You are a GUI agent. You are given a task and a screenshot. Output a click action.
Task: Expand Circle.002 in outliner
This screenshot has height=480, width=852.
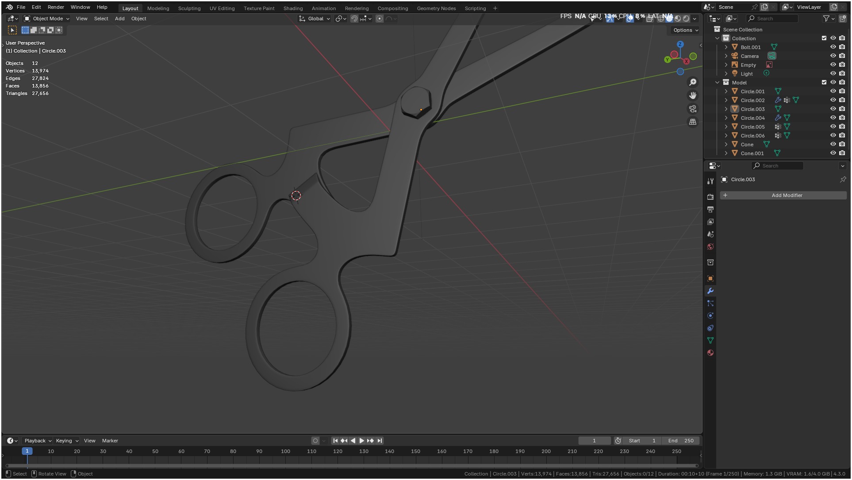click(726, 100)
